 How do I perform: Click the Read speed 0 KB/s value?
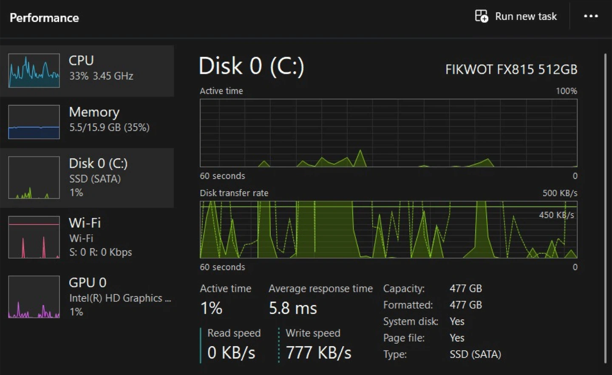(x=231, y=353)
